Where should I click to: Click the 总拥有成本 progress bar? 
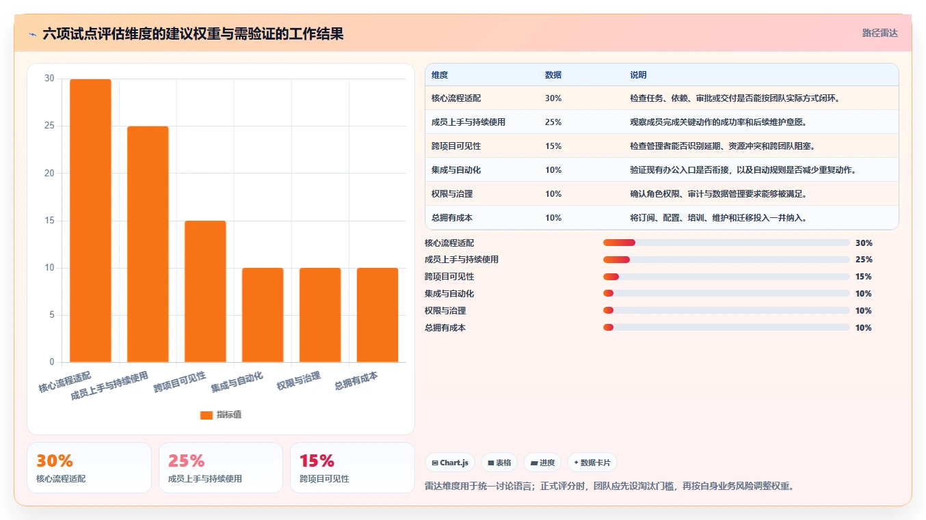tap(726, 328)
